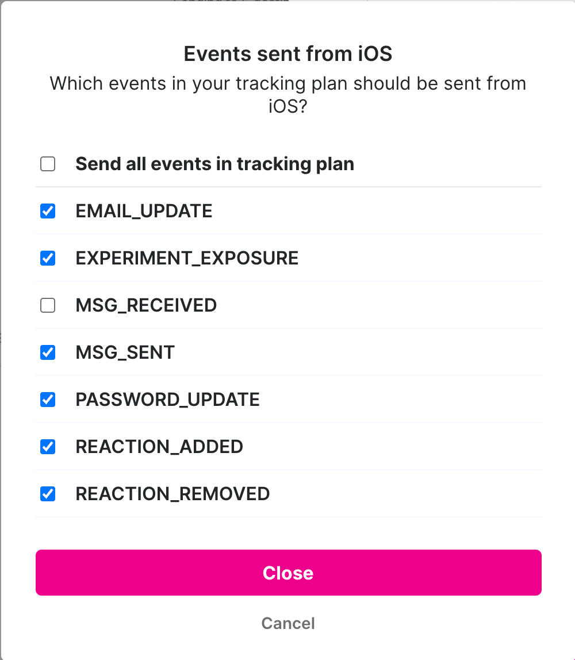
Task: Select the EMAIL_UPDATE row label
Action: pyautogui.click(x=144, y=211)
